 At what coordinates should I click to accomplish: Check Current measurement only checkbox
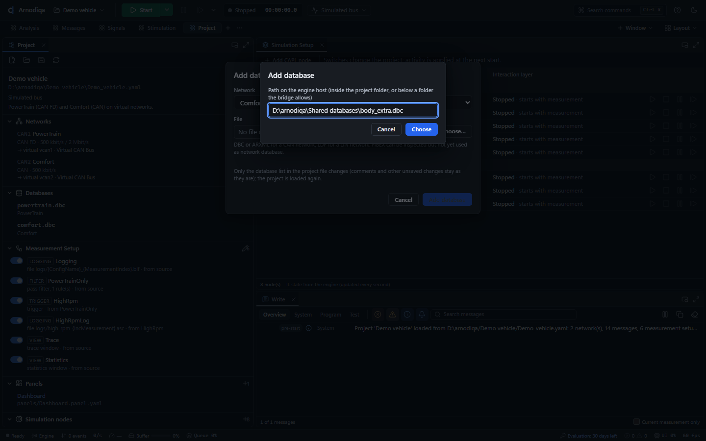tap(636, 422)
